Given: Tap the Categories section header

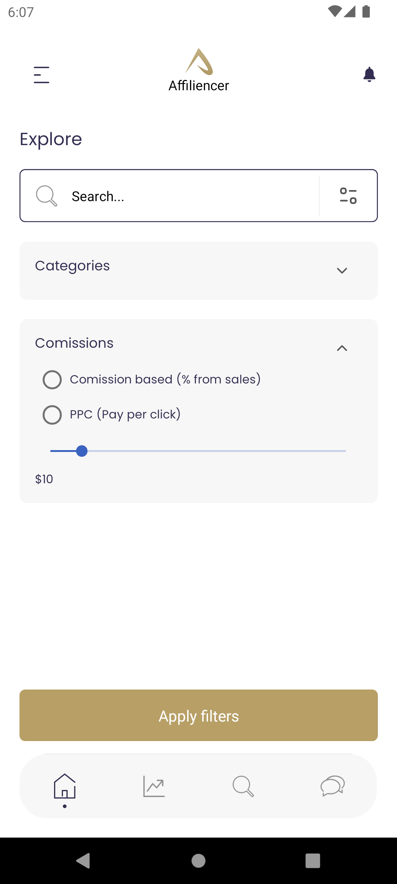Looking at the screenshot, I should click(x=198, y=271).
